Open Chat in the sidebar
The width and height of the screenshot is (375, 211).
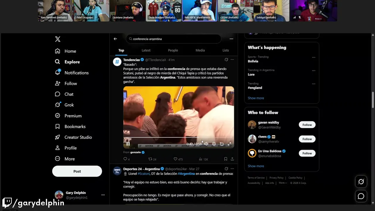(64, 94)
